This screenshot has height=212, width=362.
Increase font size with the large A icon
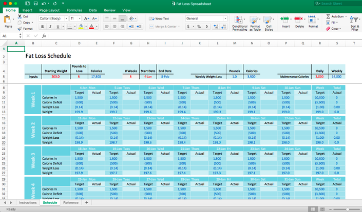86,18
